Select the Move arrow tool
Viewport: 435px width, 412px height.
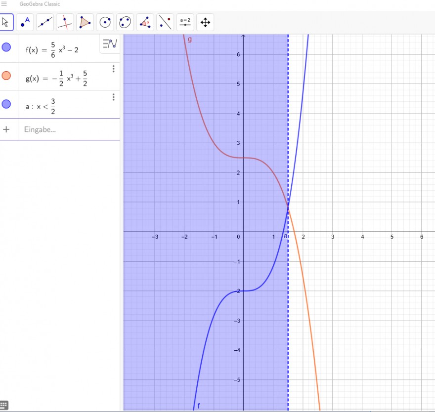(x=5, y=22)
